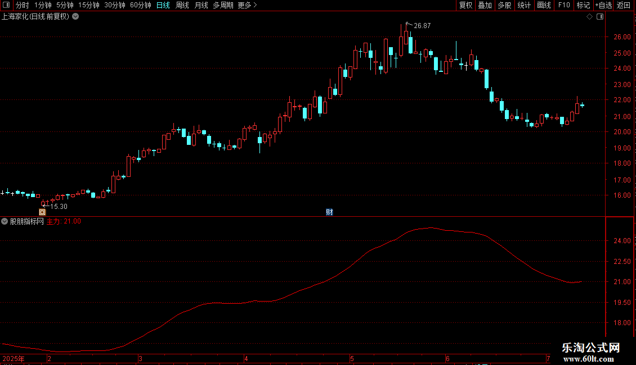
Task: Expand the 上海家化 chart title dropdown
Action: [x=75, y=17]
